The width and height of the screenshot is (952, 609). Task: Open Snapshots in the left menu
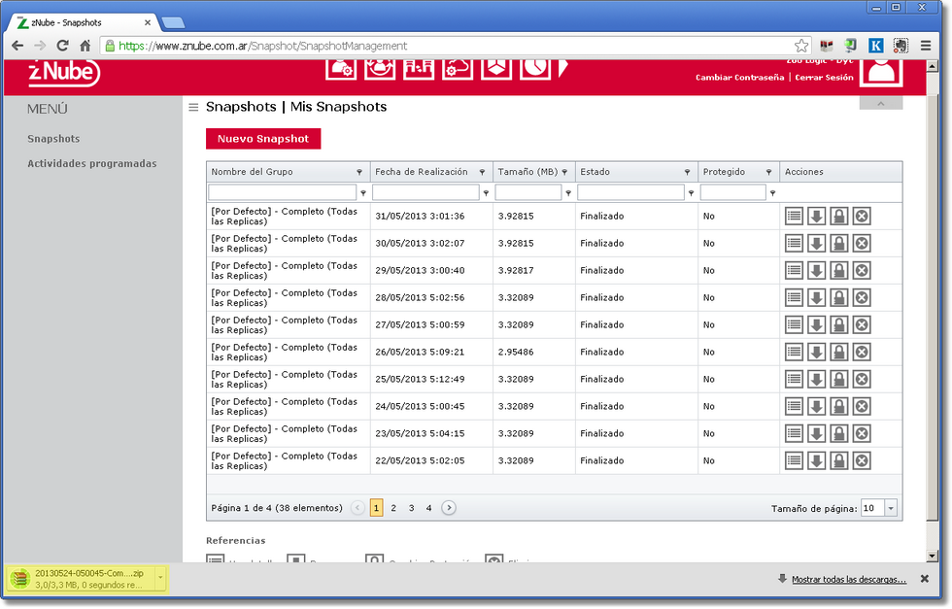click(53, 139)
